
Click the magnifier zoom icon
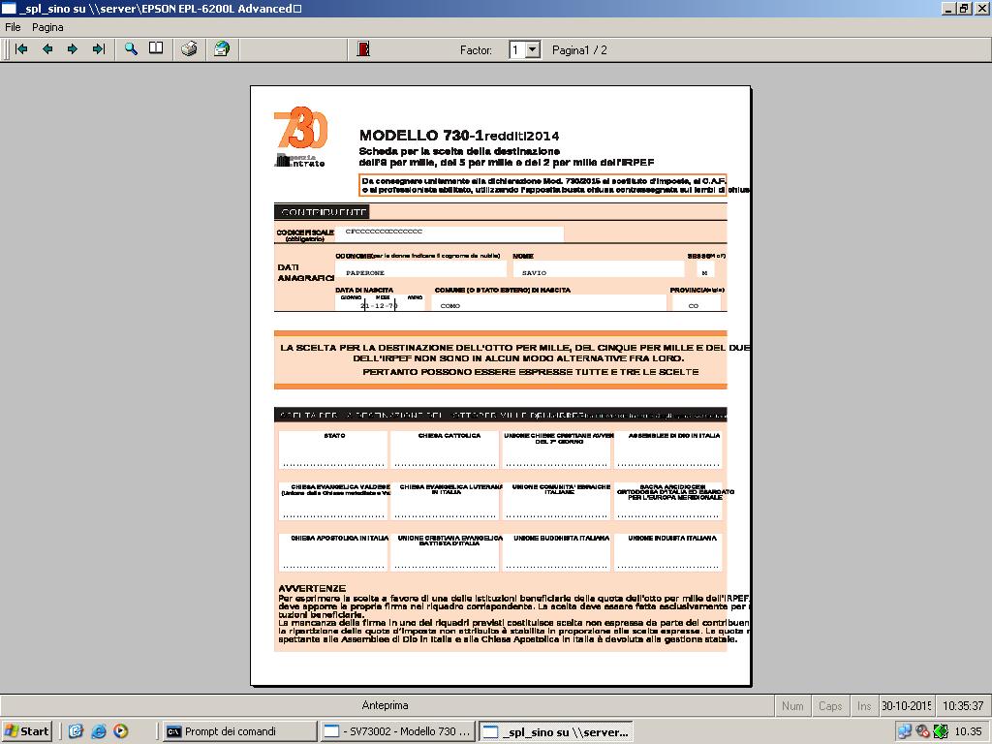click(x=131, y=49)
